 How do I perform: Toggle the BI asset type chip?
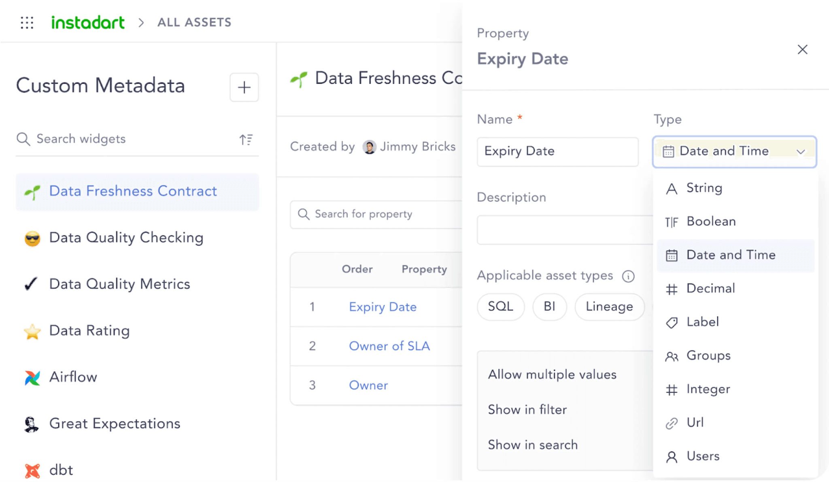coord(549,307)
